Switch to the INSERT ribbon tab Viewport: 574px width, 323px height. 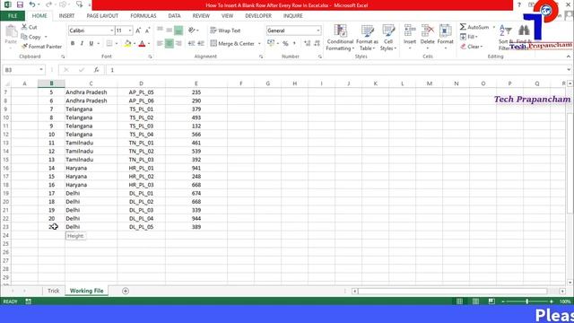click(66, 16)
